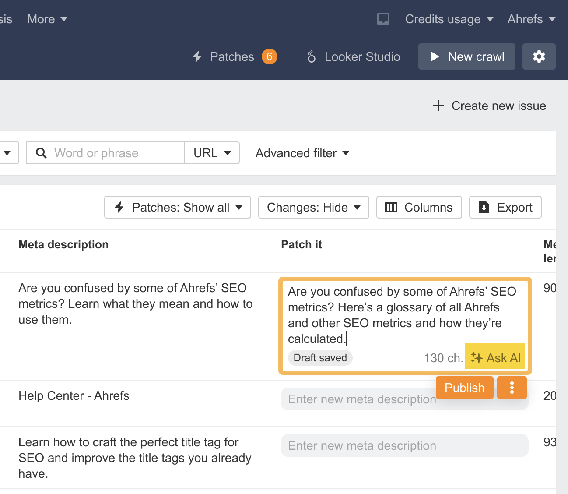The width and height of the screenshot is (568, 494).
Task: Expand the Patches: Show all dropdown
Action: click(178, 207)
